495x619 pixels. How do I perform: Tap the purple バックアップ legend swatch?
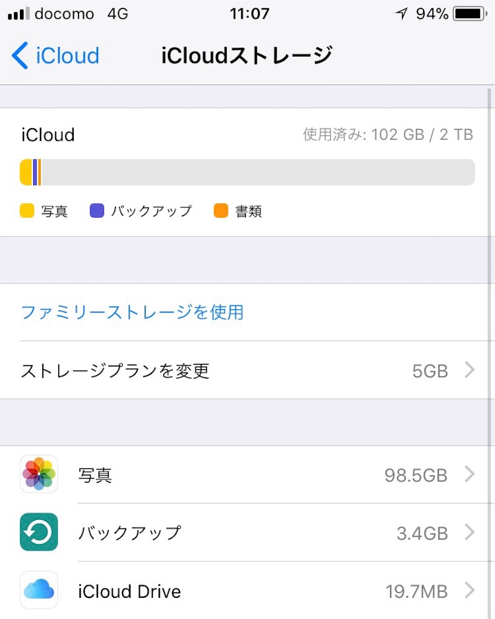97,211
